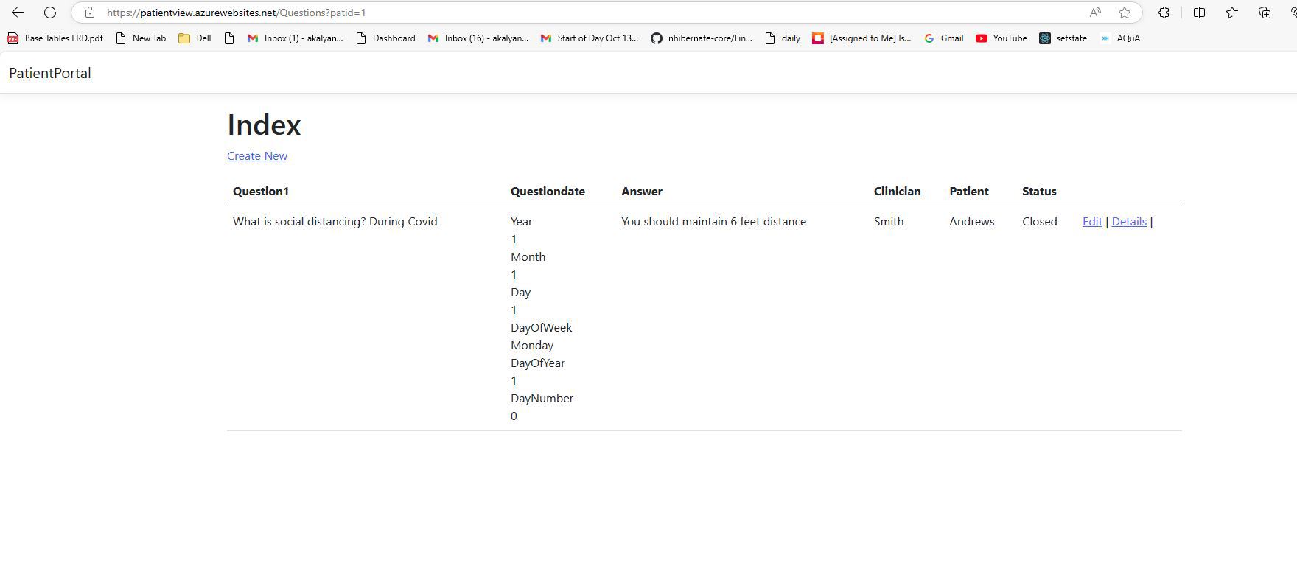The width and height of the screenshot is (1297, 577).
Task: Open AQuA bookmark
Action: click(x=1120, y=38)
